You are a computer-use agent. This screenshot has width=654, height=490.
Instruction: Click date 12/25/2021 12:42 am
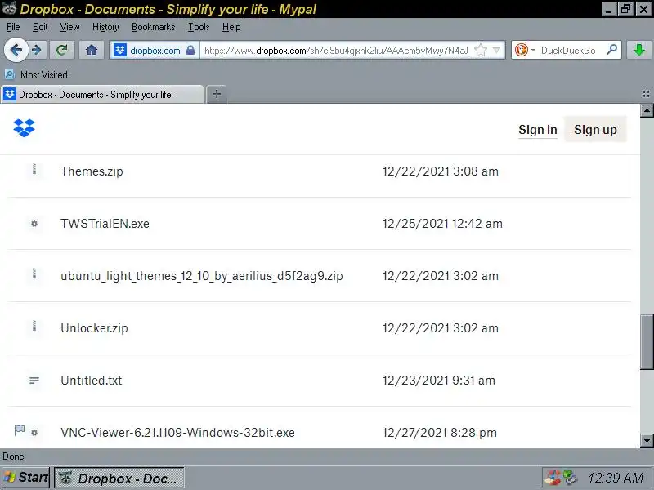point(442,224)
